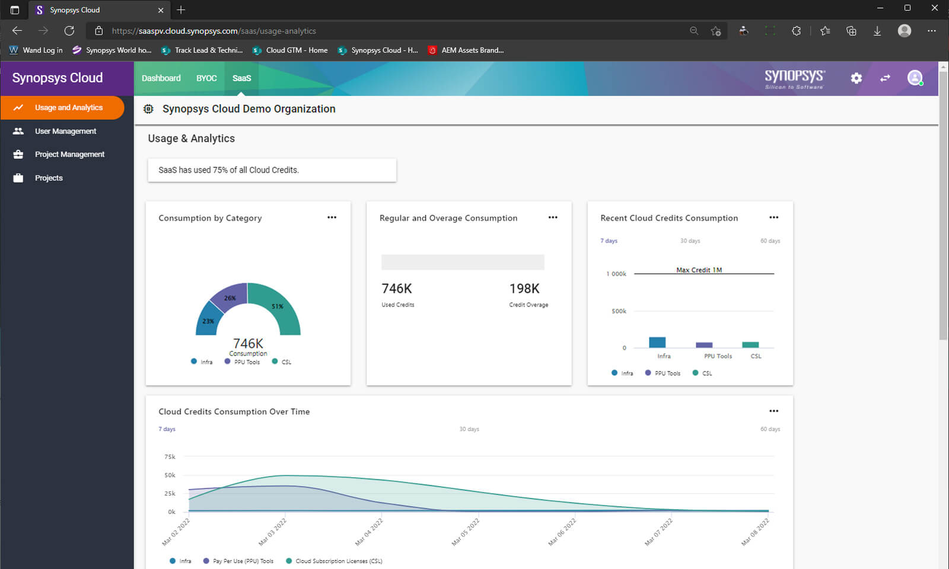Viewport: 949px width, 569px height.
Task: Click the switch arrows icon in header
Action: click(885, 78)
